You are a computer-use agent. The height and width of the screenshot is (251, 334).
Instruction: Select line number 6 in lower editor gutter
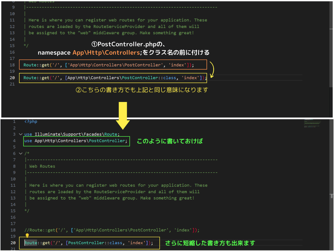click(x=14, y=154)
